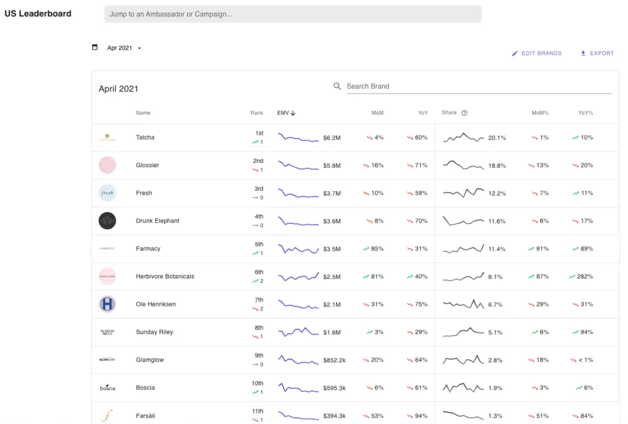Open the Herbivore Botanicals brand name

pos(165,276)
